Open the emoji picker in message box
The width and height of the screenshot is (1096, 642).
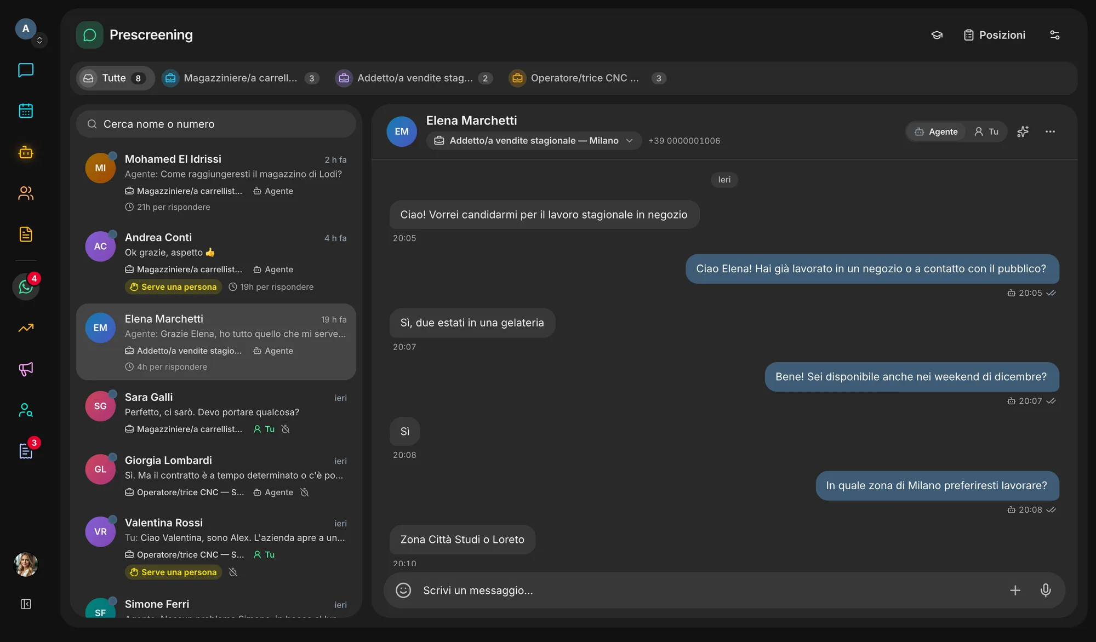click(403, 591)
